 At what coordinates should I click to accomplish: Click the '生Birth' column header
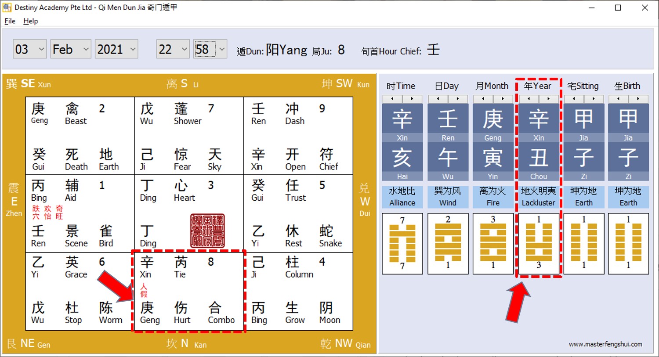[x=627, y=86]
